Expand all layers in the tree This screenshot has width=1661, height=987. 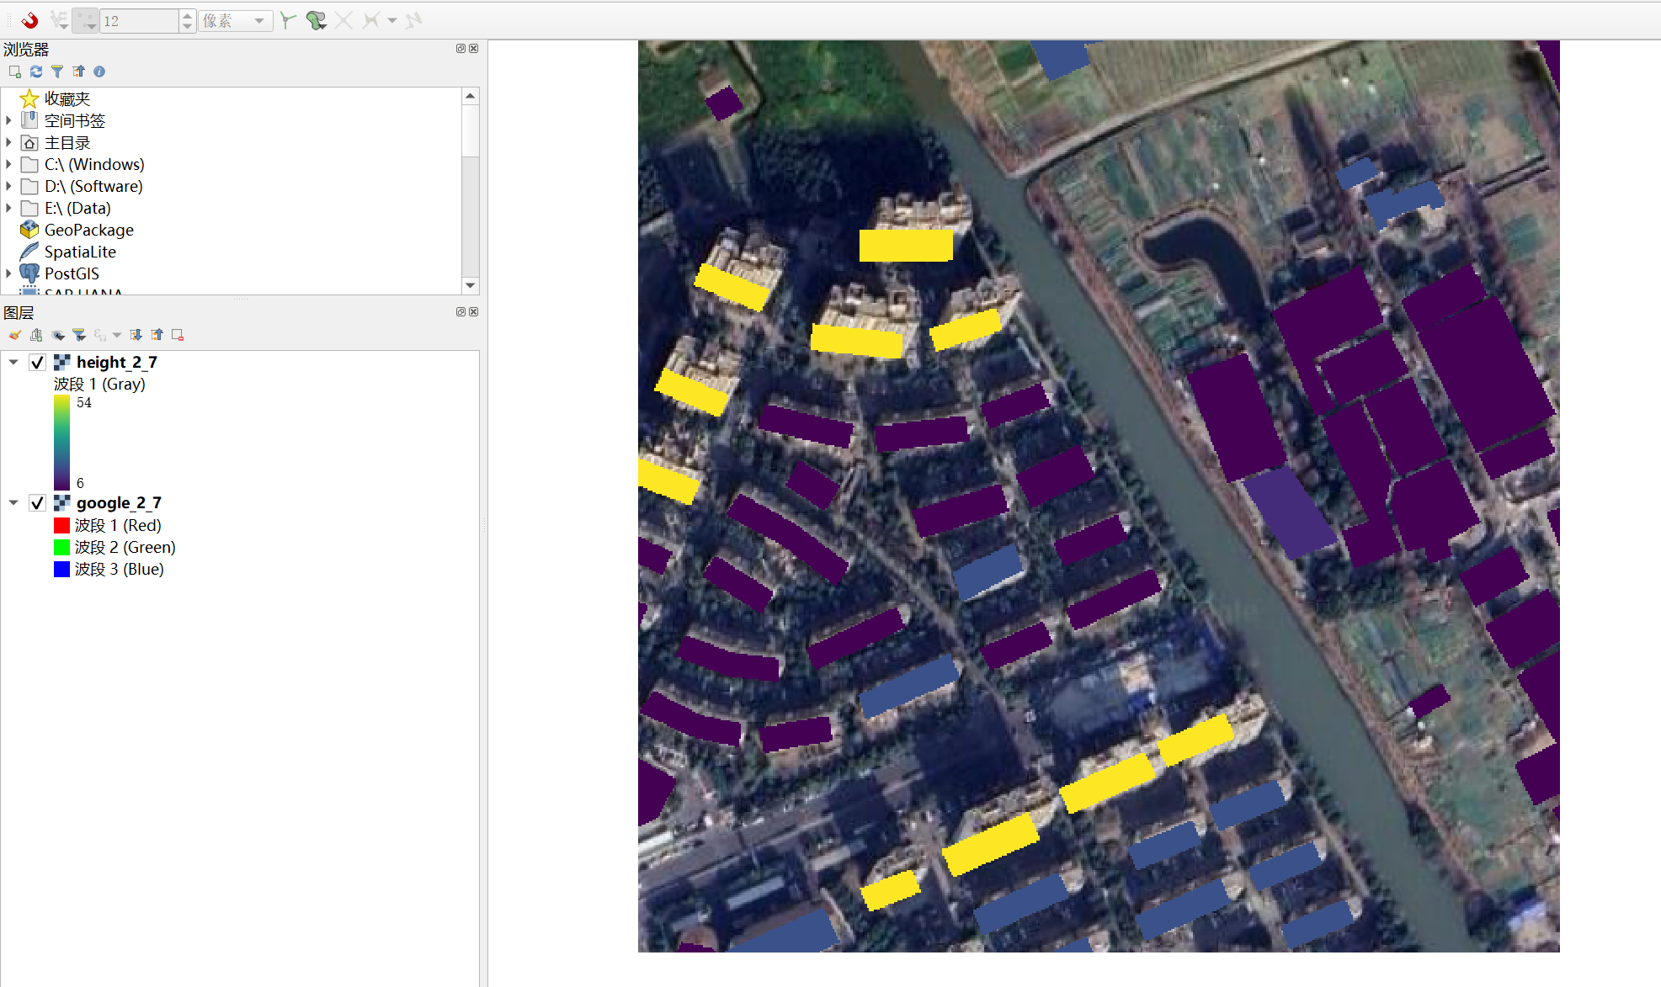coord(136,335)
